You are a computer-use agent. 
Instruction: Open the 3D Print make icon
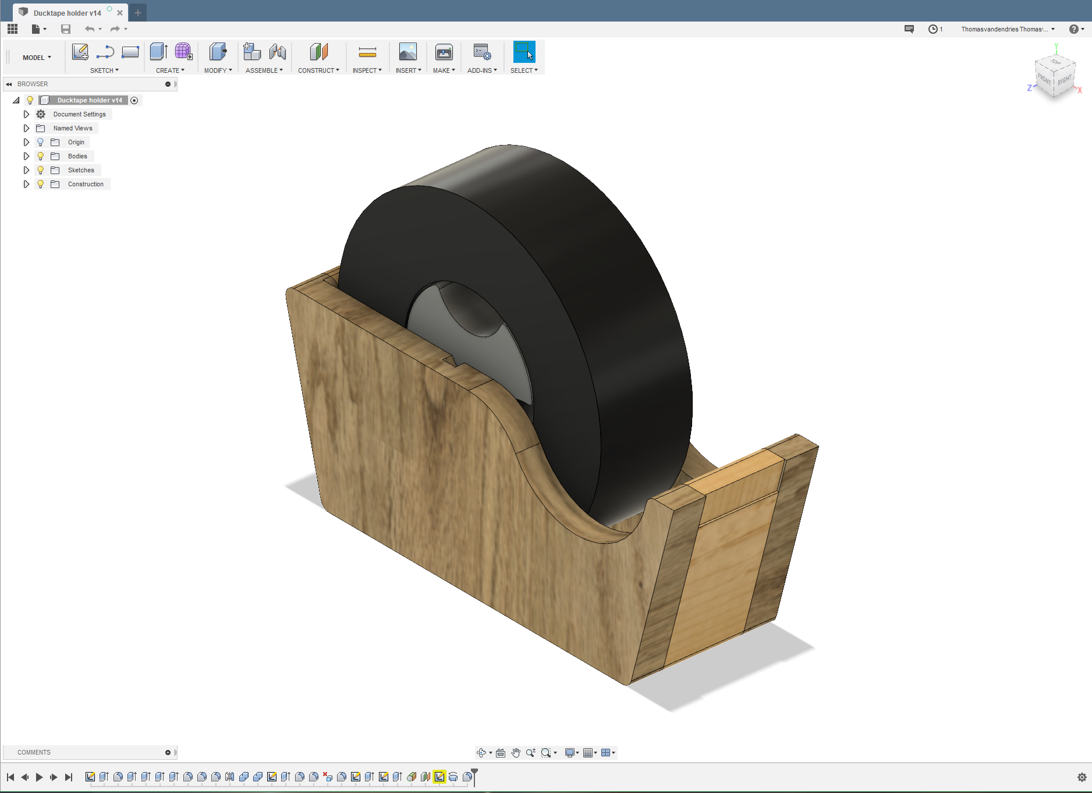pyautogui.click(x=444, y=52)
